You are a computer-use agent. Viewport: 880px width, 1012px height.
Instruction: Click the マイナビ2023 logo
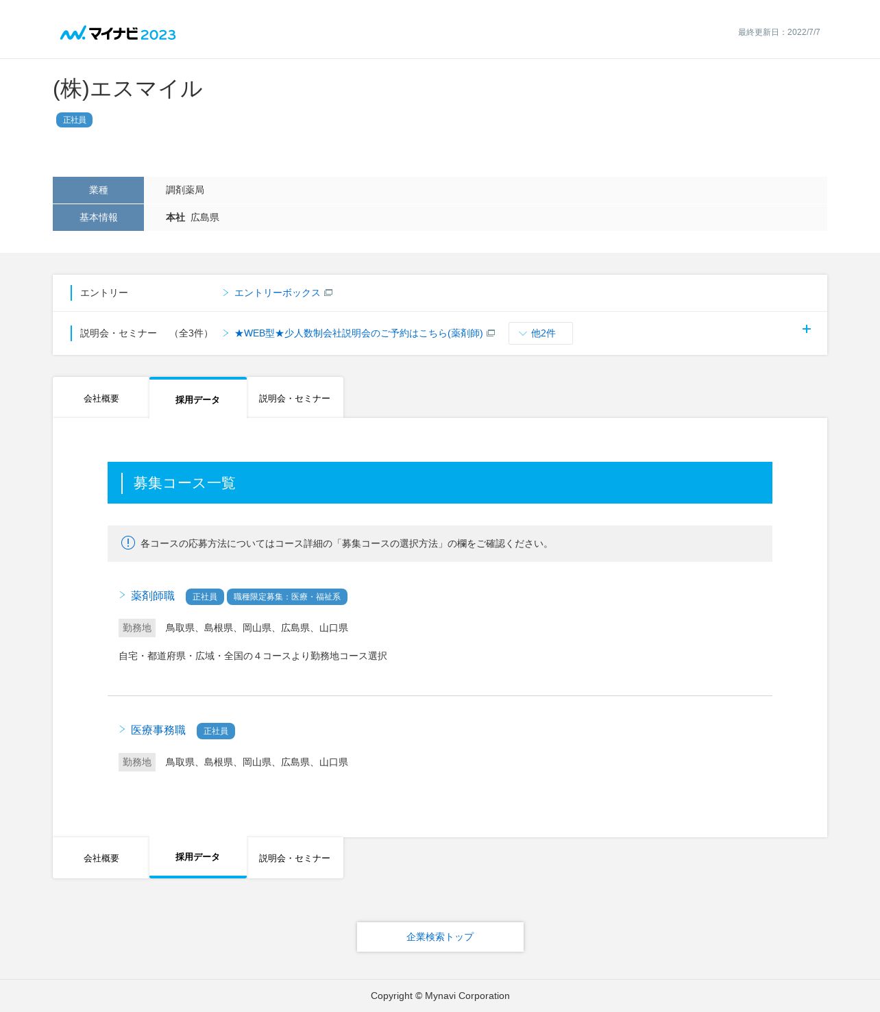click(118, 34)
